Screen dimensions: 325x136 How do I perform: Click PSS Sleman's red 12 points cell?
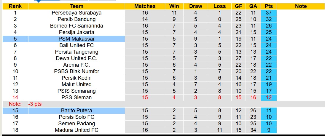[x=269, y=97]
